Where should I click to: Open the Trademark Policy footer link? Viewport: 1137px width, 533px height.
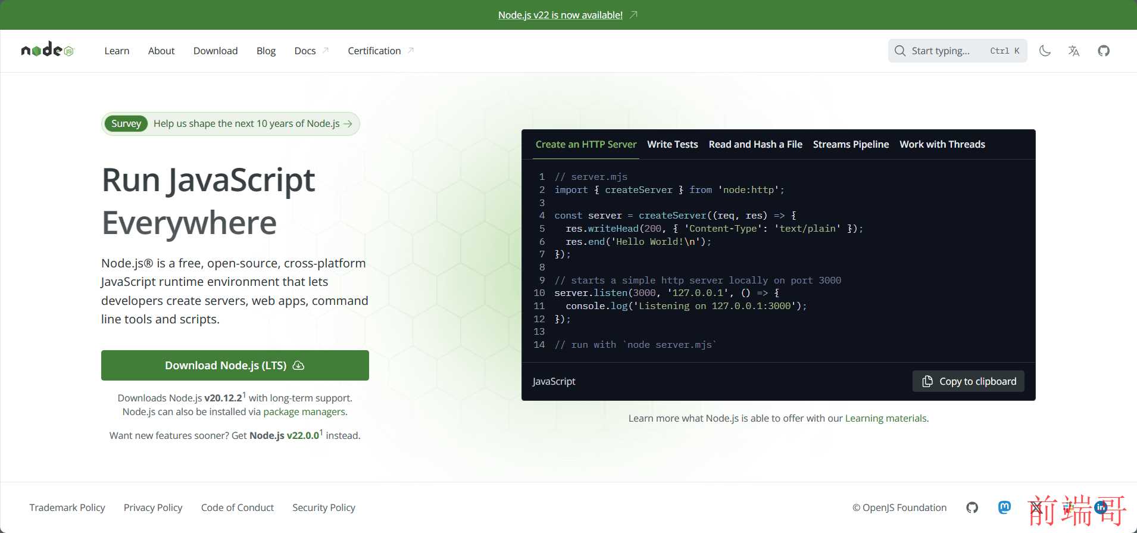click(67, 507)
